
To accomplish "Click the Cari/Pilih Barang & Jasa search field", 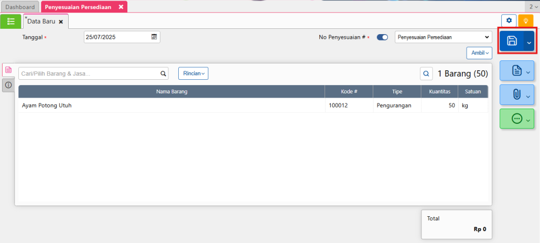I will coord(89,74).
